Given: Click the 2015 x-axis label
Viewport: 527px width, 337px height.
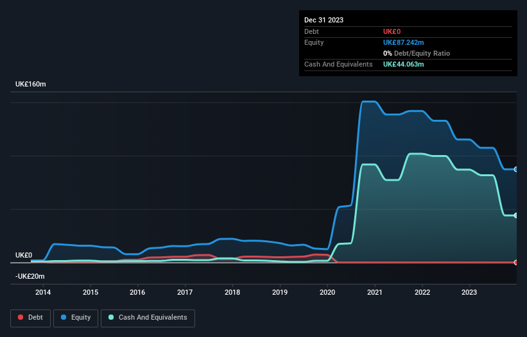Looking at the screenshot, I should pyautogui.click(x=91, y=292).
